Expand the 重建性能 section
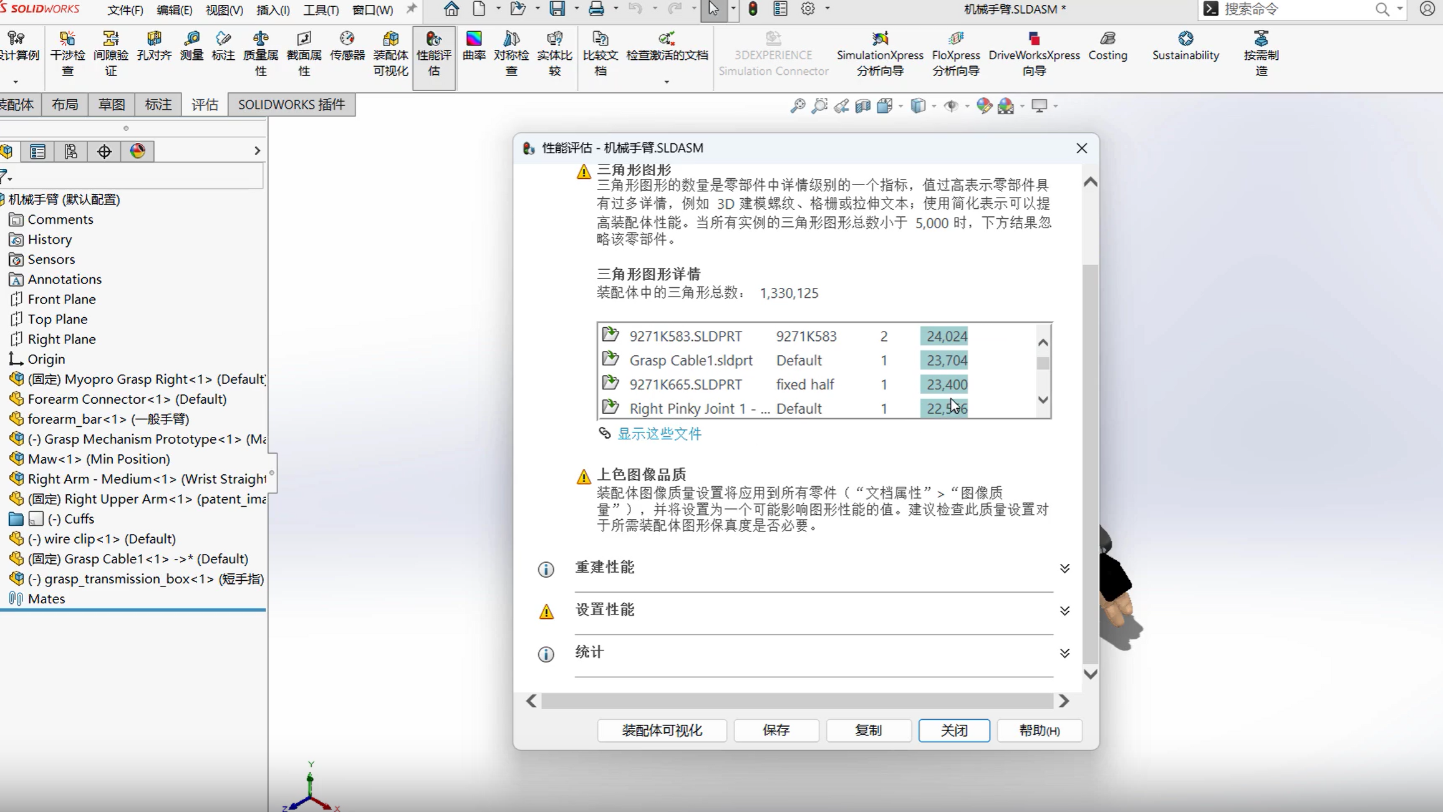 pos(1064,568)
